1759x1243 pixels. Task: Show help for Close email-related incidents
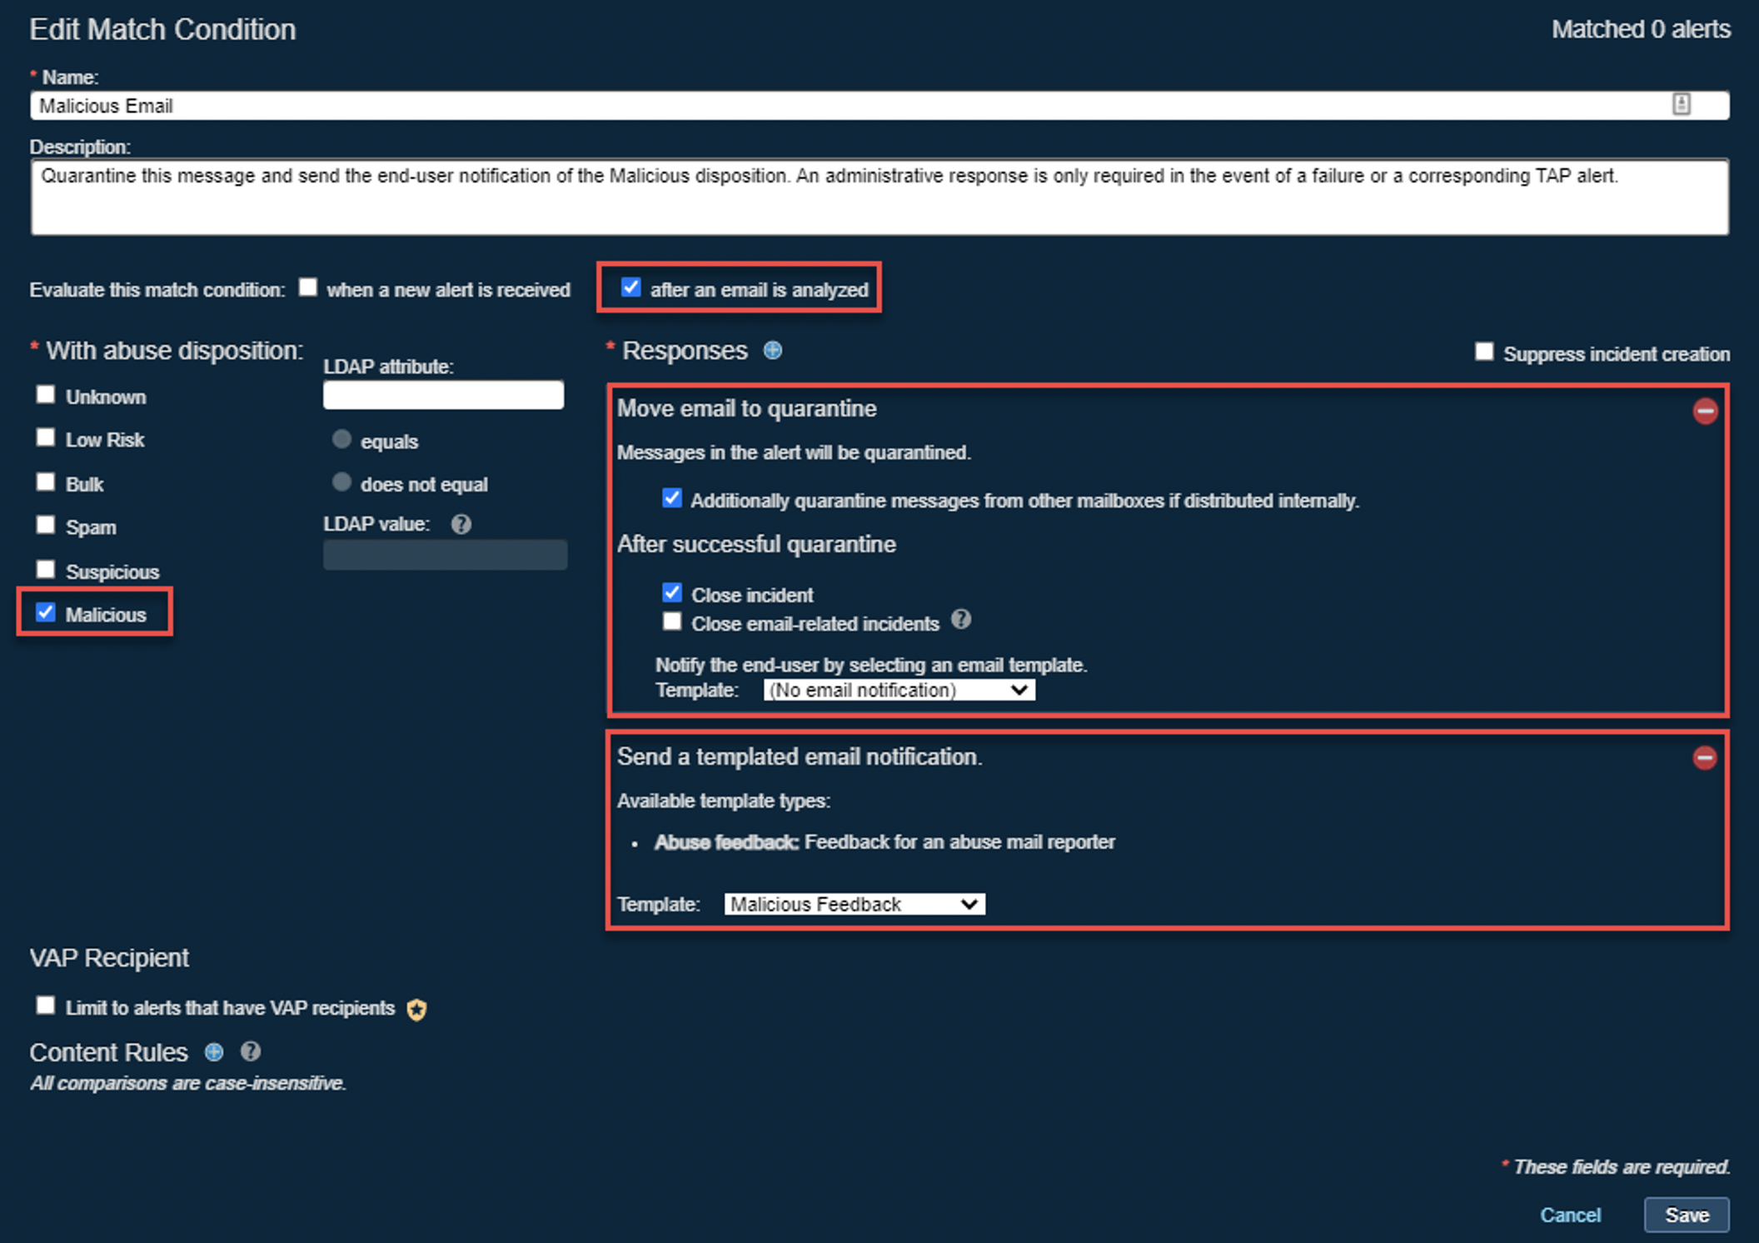pos(961,620)
